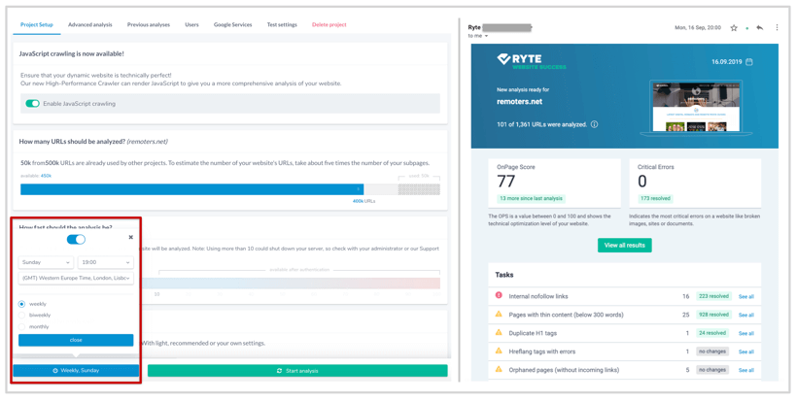Select the weekly radio option
This screenshot has width=797, height=401.
pyautogui.click(x=21, y=304)
